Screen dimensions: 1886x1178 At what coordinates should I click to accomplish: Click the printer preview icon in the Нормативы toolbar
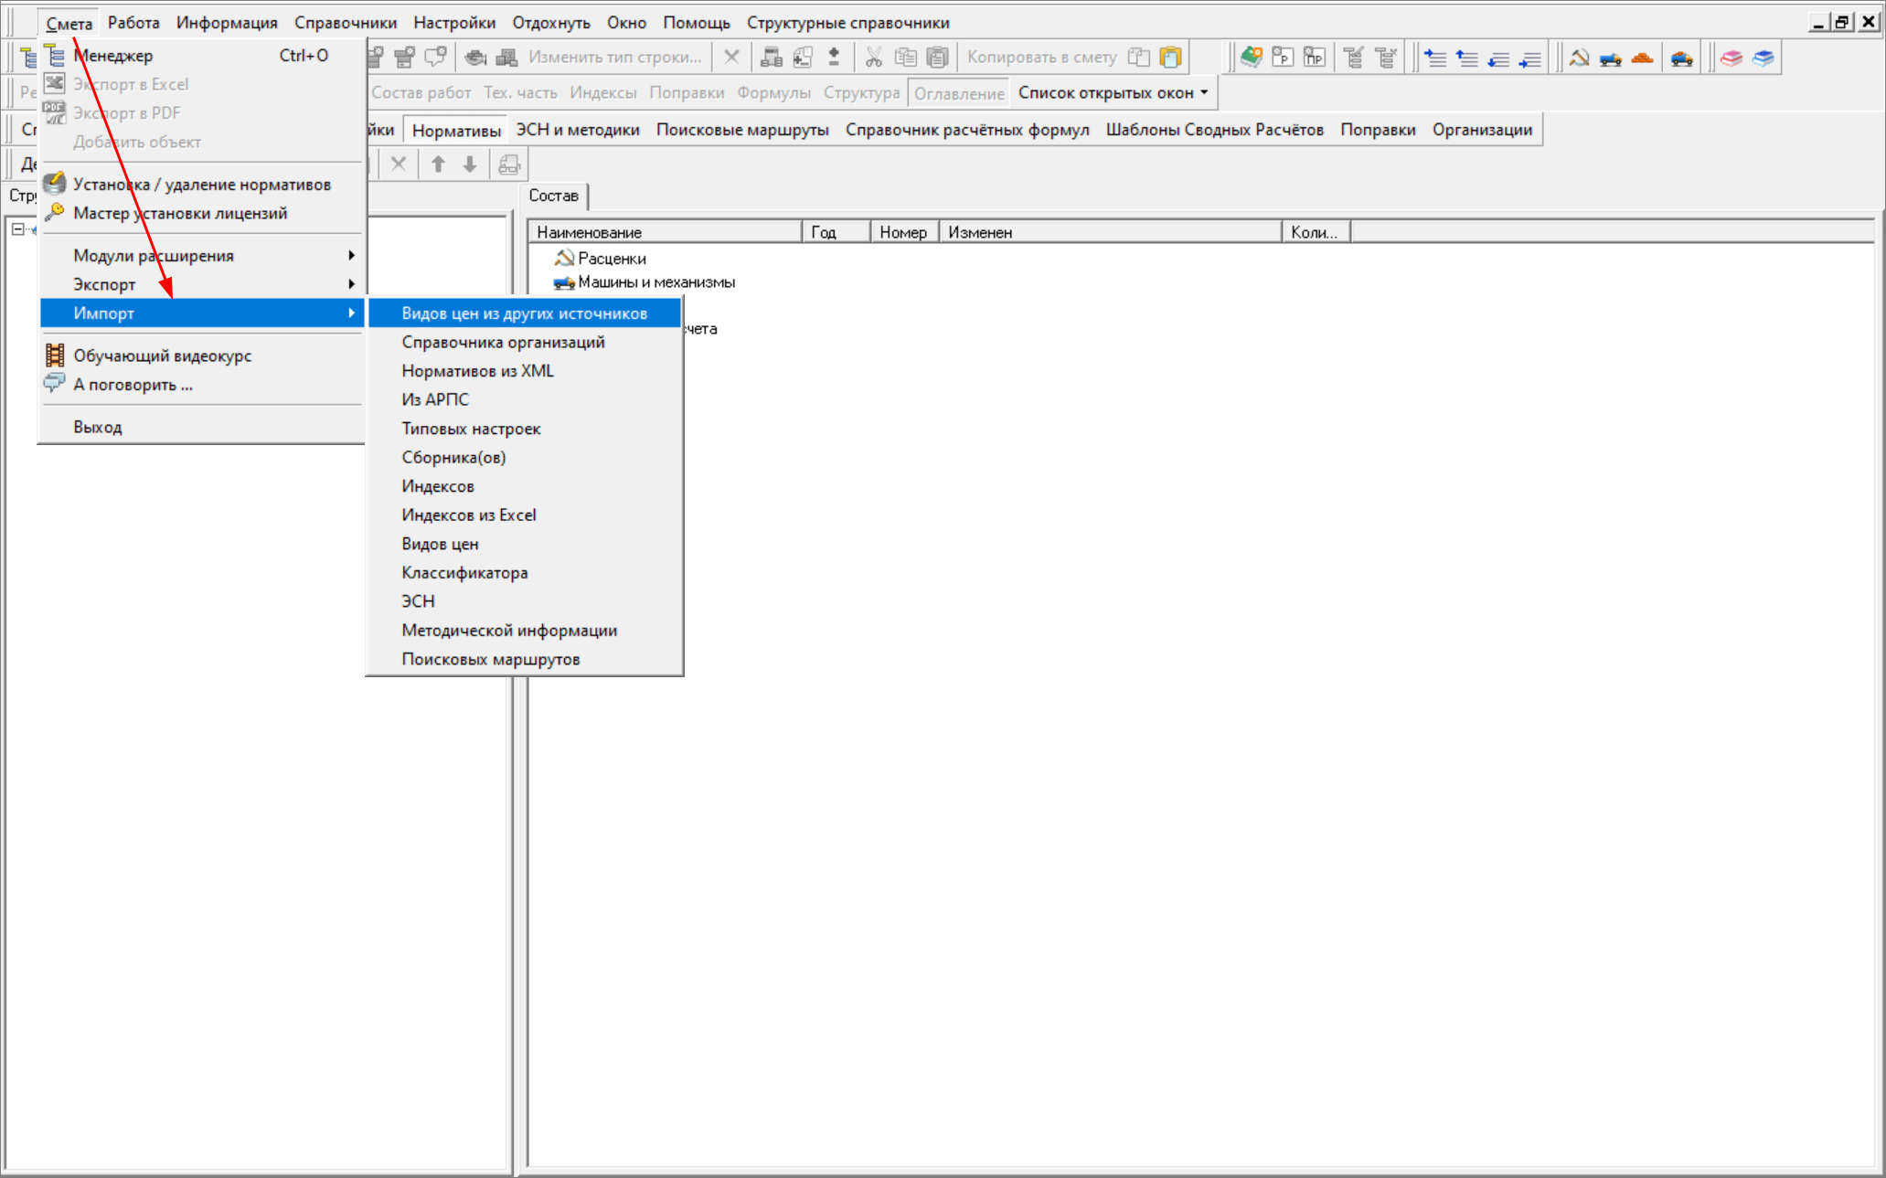click(509, 164)
